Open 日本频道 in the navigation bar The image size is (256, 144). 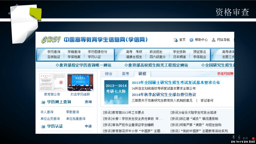point(179,57)
